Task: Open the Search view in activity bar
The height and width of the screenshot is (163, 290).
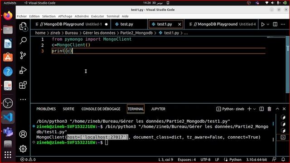Action: (x=23, y=40)
